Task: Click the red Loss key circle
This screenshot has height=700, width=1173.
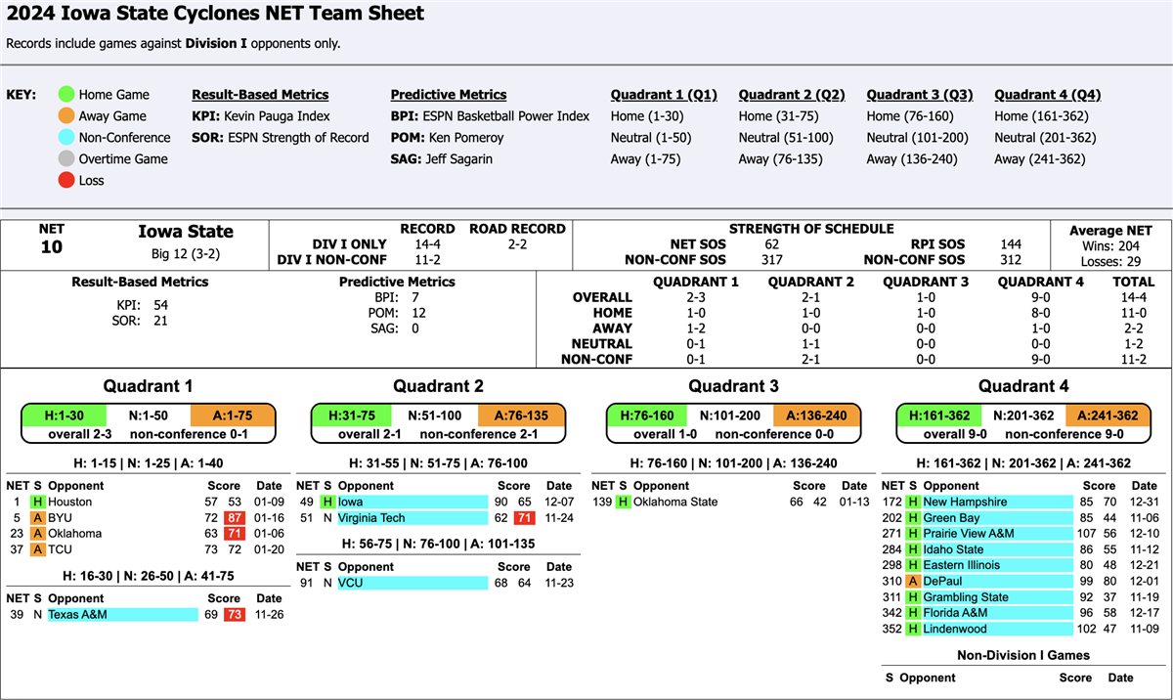Action: pyautogui.click(x=65, y=181)
